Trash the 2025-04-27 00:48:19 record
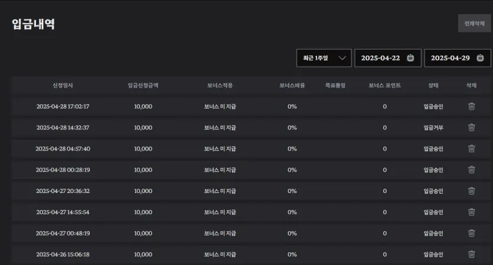 471,233
